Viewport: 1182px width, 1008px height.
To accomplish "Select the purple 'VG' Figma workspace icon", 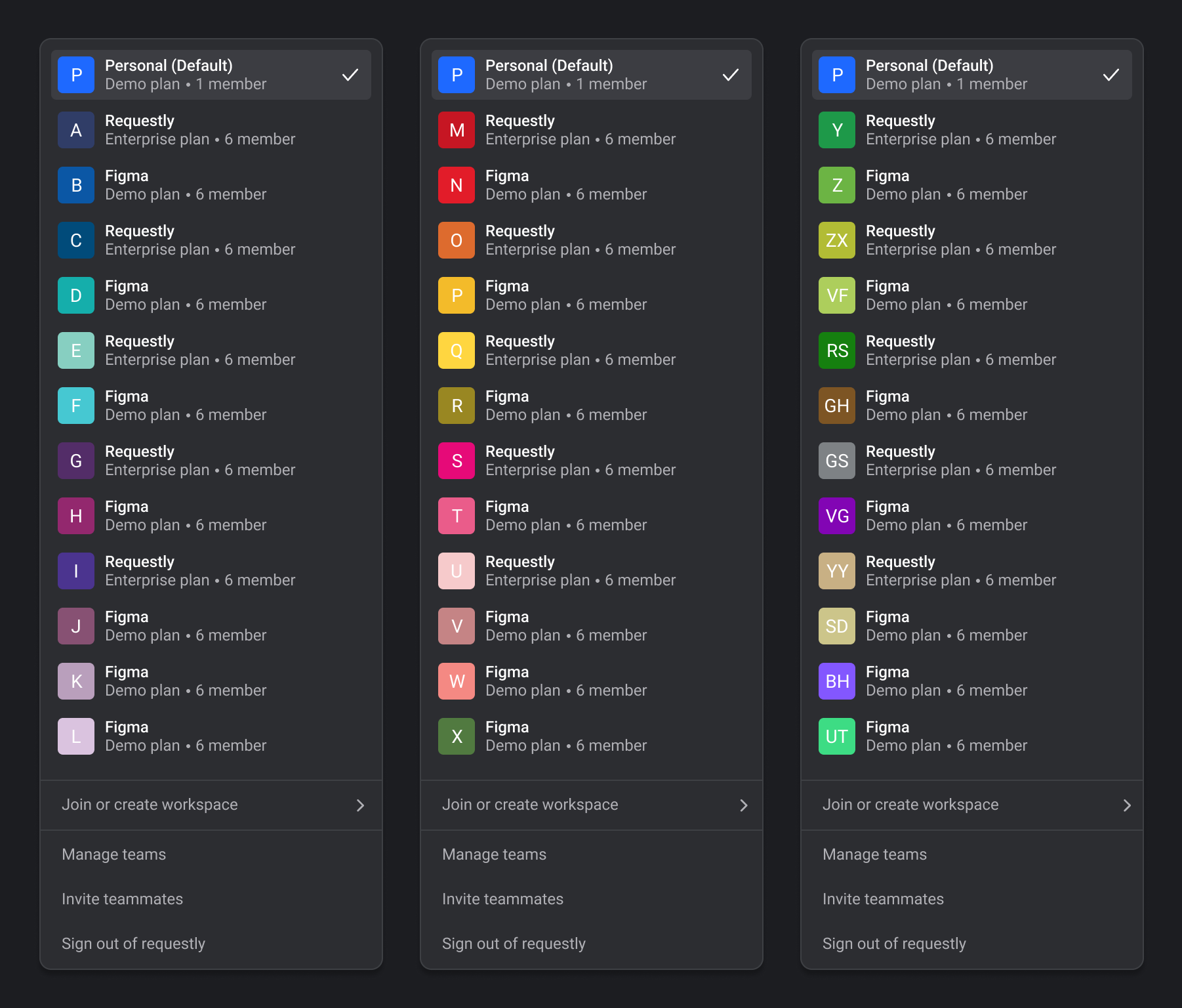I will pyautogui.click(x=837, y=516).
